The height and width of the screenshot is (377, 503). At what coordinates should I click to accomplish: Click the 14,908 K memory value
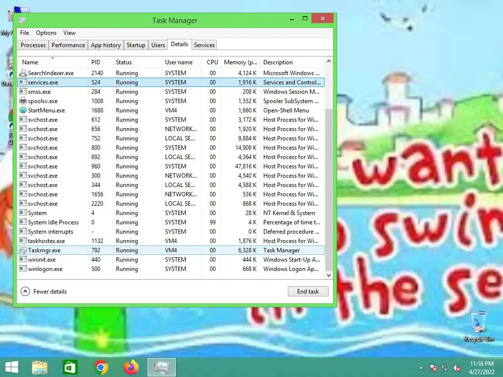point(246,147)
